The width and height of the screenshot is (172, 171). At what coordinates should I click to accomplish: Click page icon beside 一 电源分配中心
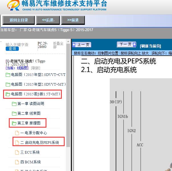[17, 133]
